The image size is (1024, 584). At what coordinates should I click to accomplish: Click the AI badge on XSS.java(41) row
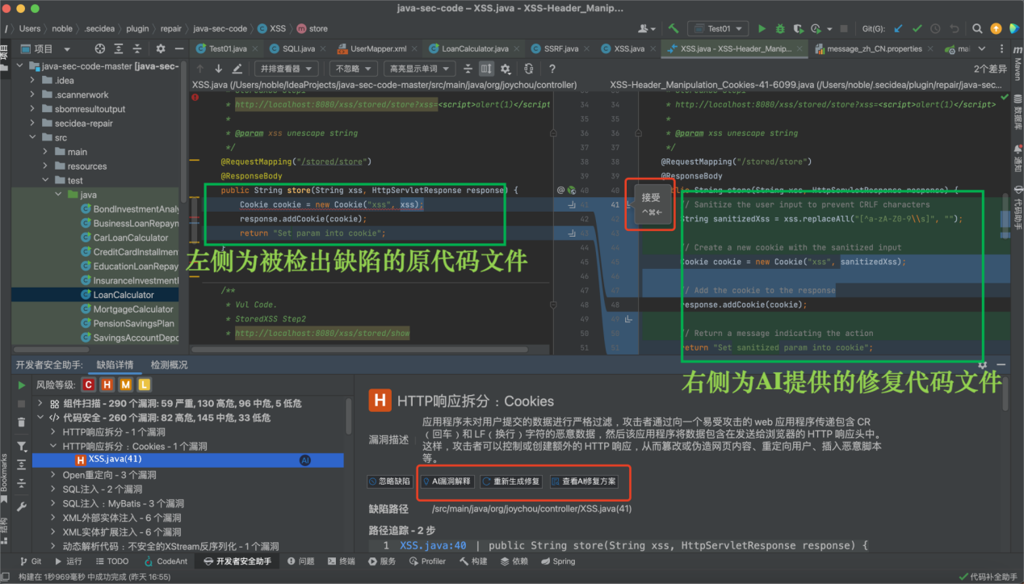305,460
